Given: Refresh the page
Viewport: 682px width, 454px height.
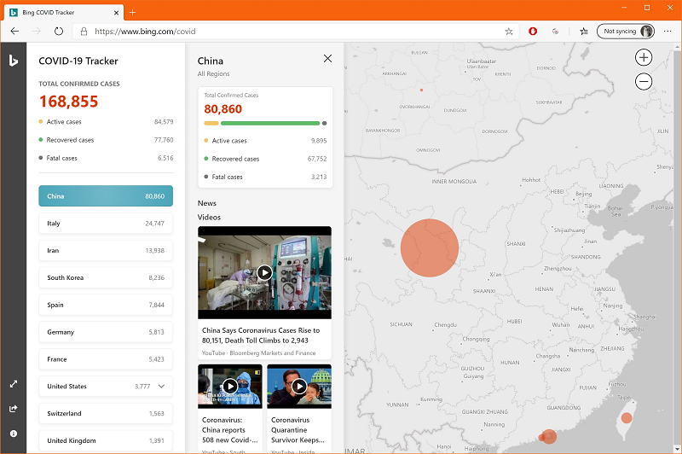Looking at the screenshot, I should 59,31.
